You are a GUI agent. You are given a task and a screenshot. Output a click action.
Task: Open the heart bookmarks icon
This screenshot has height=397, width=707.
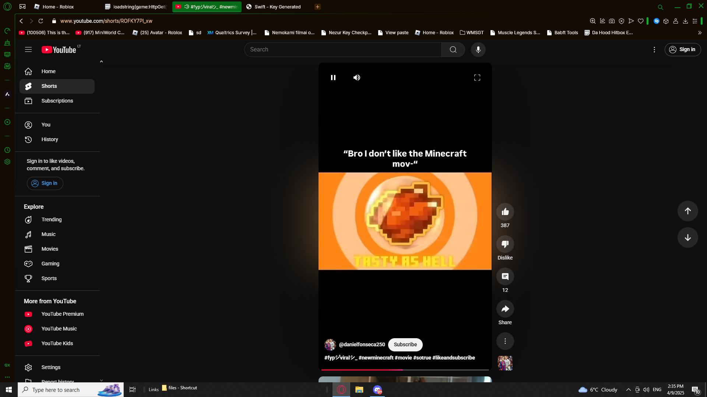[641, 21]
